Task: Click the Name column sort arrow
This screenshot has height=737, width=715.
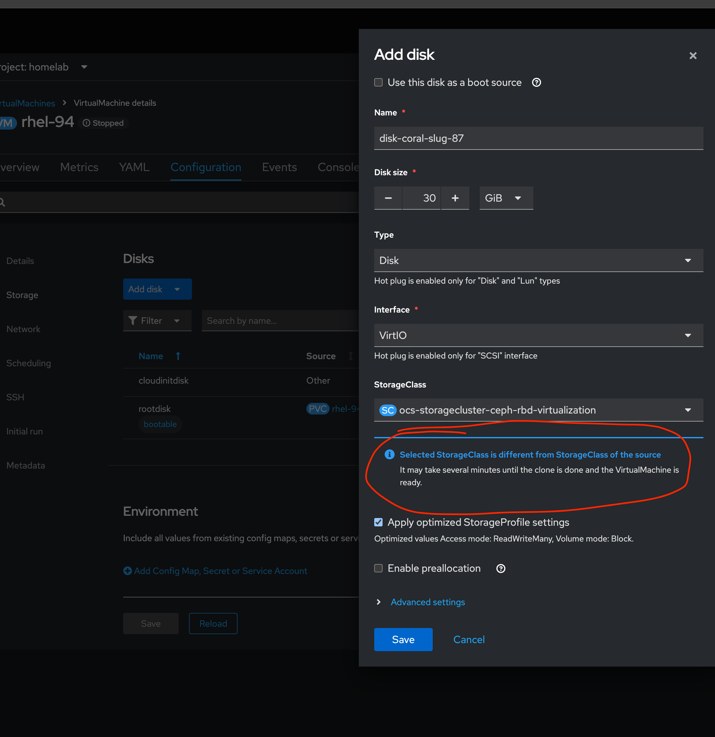Action: pos(178,356)
